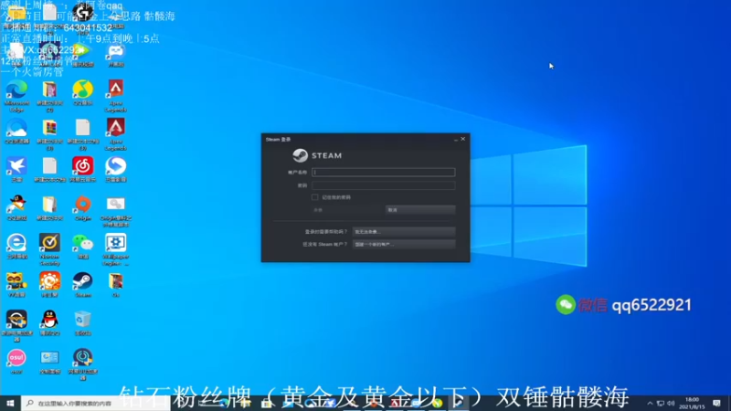Select the Origin desktop shortcut

click(82, 208)
